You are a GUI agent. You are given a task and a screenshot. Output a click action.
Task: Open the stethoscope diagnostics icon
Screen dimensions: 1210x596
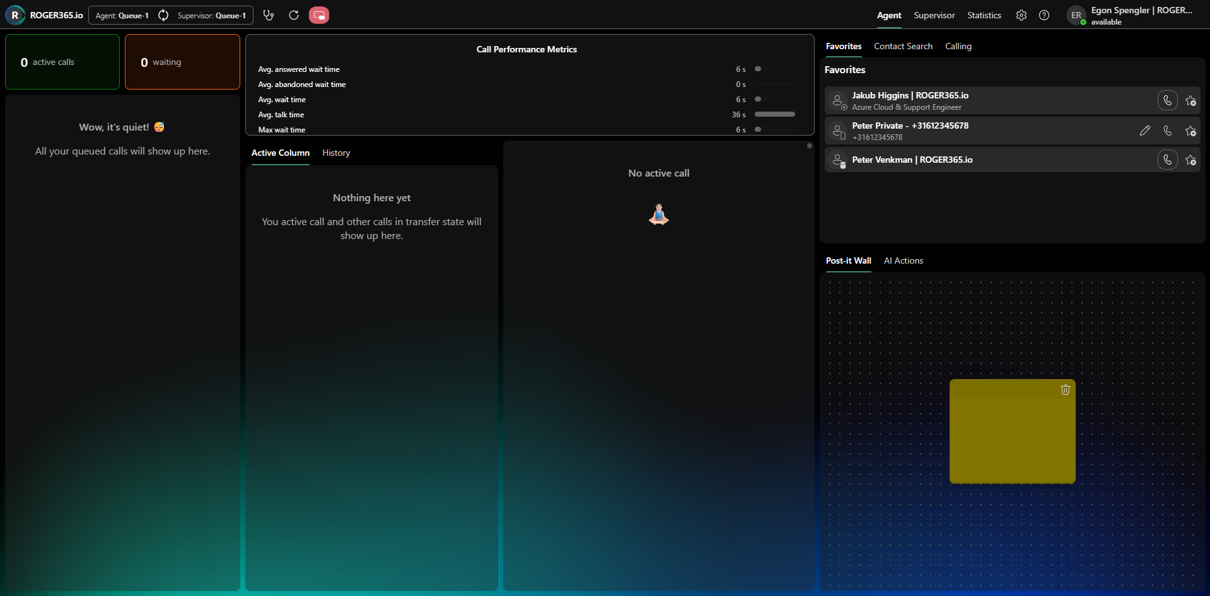coord(269,15)
